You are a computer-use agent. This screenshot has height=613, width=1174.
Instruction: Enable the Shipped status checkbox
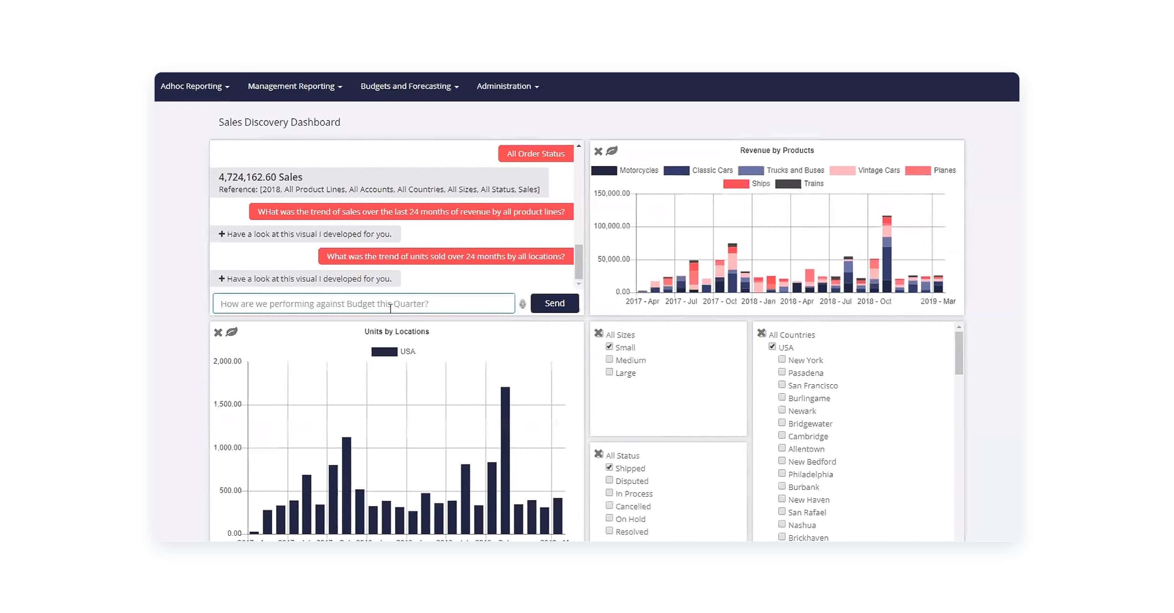[609, 467]
